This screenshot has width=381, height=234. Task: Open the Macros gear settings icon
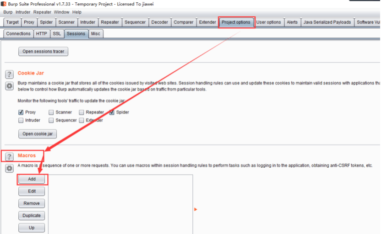(9, 168)
